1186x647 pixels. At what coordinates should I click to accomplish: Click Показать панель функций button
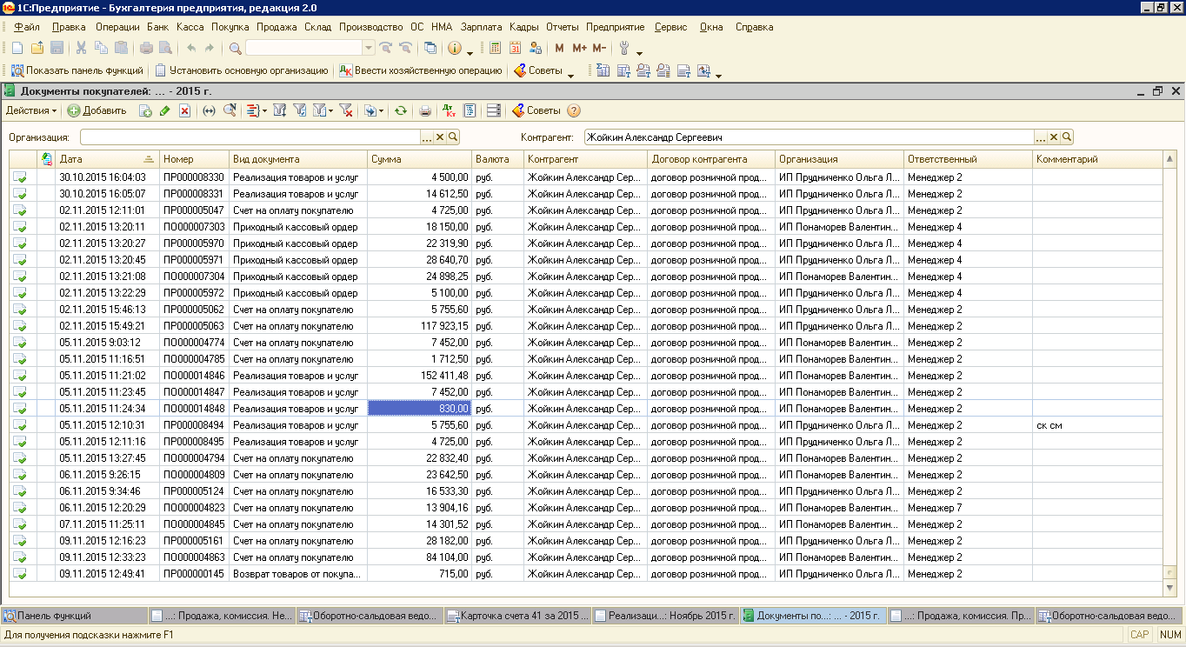77,70
